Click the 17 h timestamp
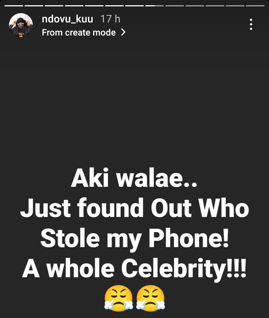This screenshot has height=318, width=269. (x=111, y=19)
